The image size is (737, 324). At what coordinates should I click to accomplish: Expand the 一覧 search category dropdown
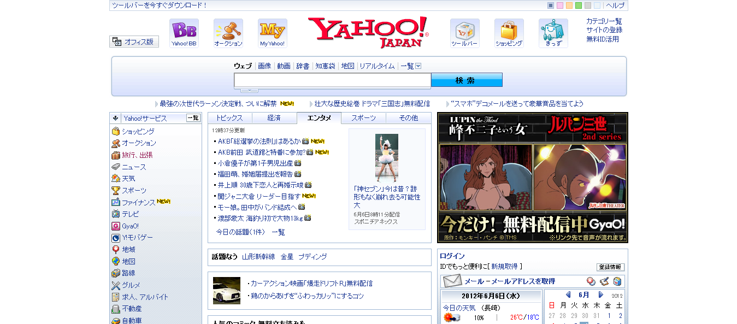[x=418, y=66]
